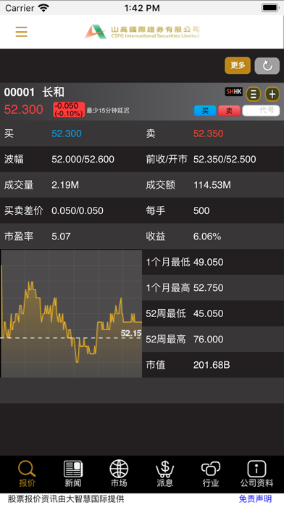Tap the stock name 00001 长和
This screenshot has height=505, width=284.
34,92
